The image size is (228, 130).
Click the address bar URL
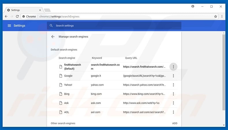click(x=59, y=16)
